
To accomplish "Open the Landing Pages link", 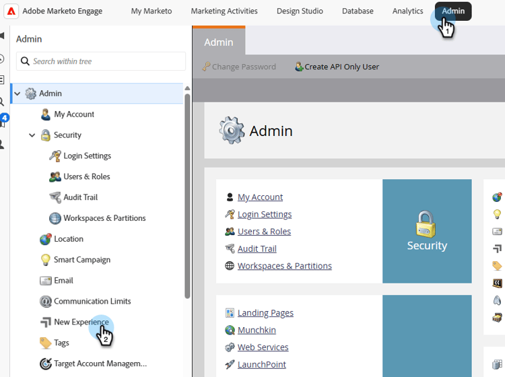I will [x=265, y=313].
